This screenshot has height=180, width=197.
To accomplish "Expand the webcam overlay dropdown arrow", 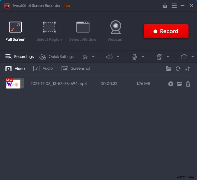I will point(168,57).
